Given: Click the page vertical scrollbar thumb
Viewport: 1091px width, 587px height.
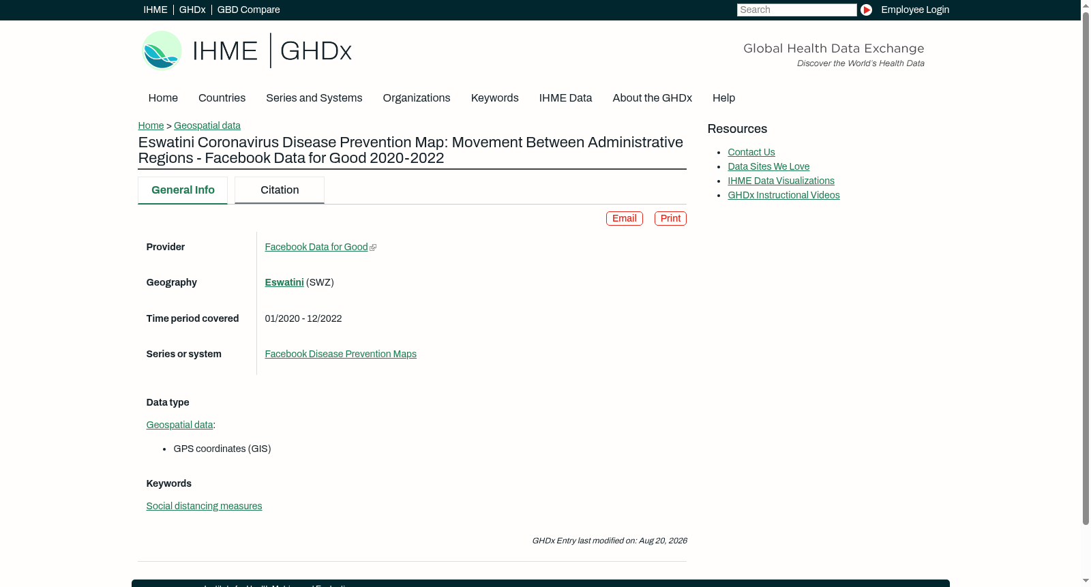Looking at the screenshot, I should [x=1086, y=268].
